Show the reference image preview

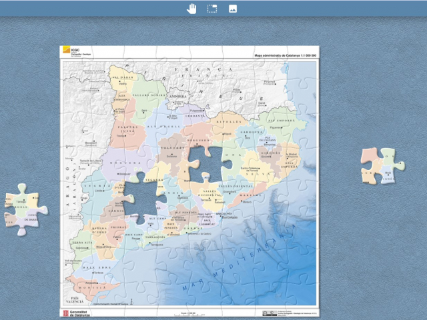(233, 9)
